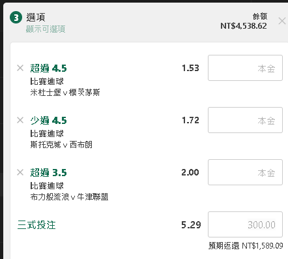This screenshot has height=259, width=288.
Task: Remove the 少過 4.5 selection
Action: 20,120
